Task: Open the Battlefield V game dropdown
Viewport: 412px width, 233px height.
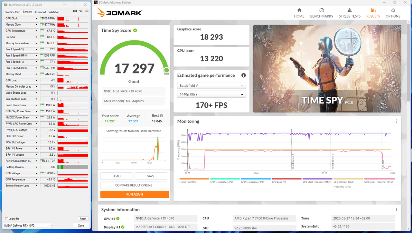Action: click(x=211, y=85)
